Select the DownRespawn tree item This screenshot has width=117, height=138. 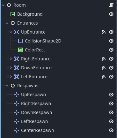(37, 112)
